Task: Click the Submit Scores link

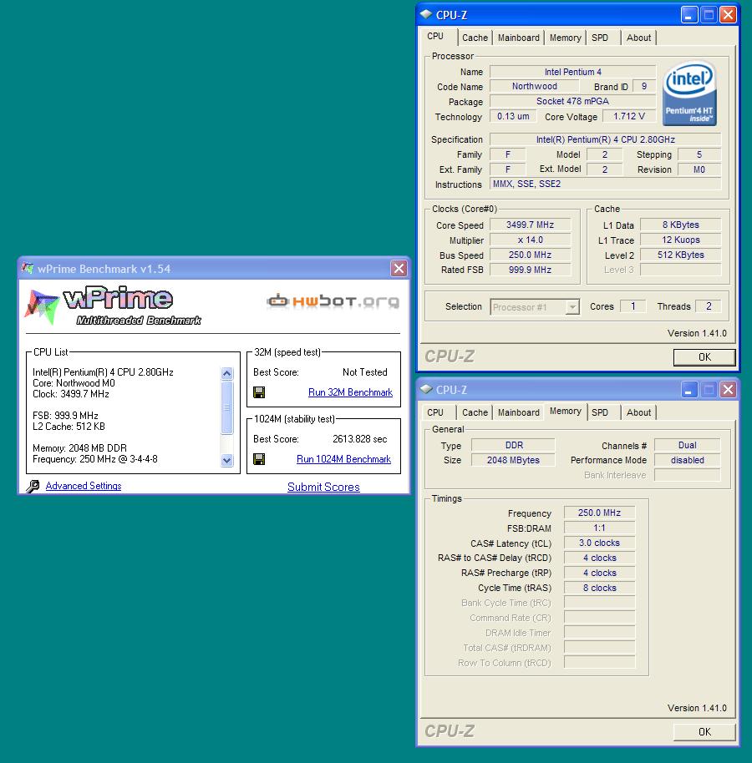Action: [323, 487]
